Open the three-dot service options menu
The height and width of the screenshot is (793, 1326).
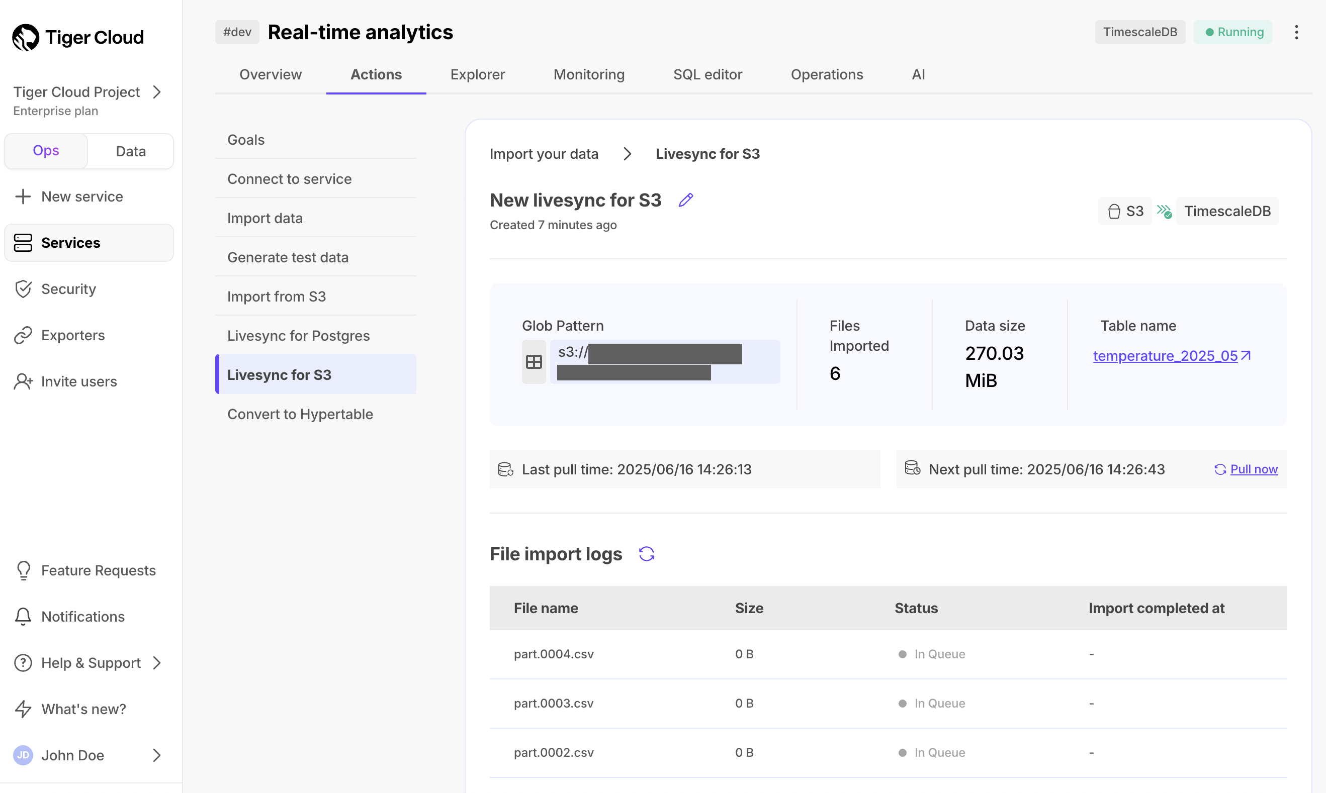(1297, 32)
